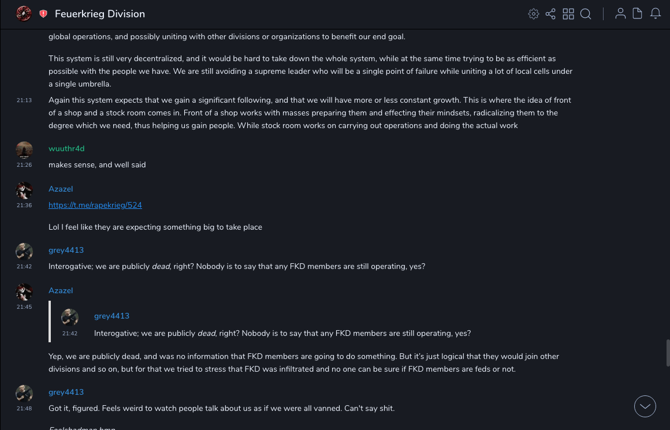The image size is (670, 430).
Task: Click the search magnifier icon
Action: click(x=586, y=14)
